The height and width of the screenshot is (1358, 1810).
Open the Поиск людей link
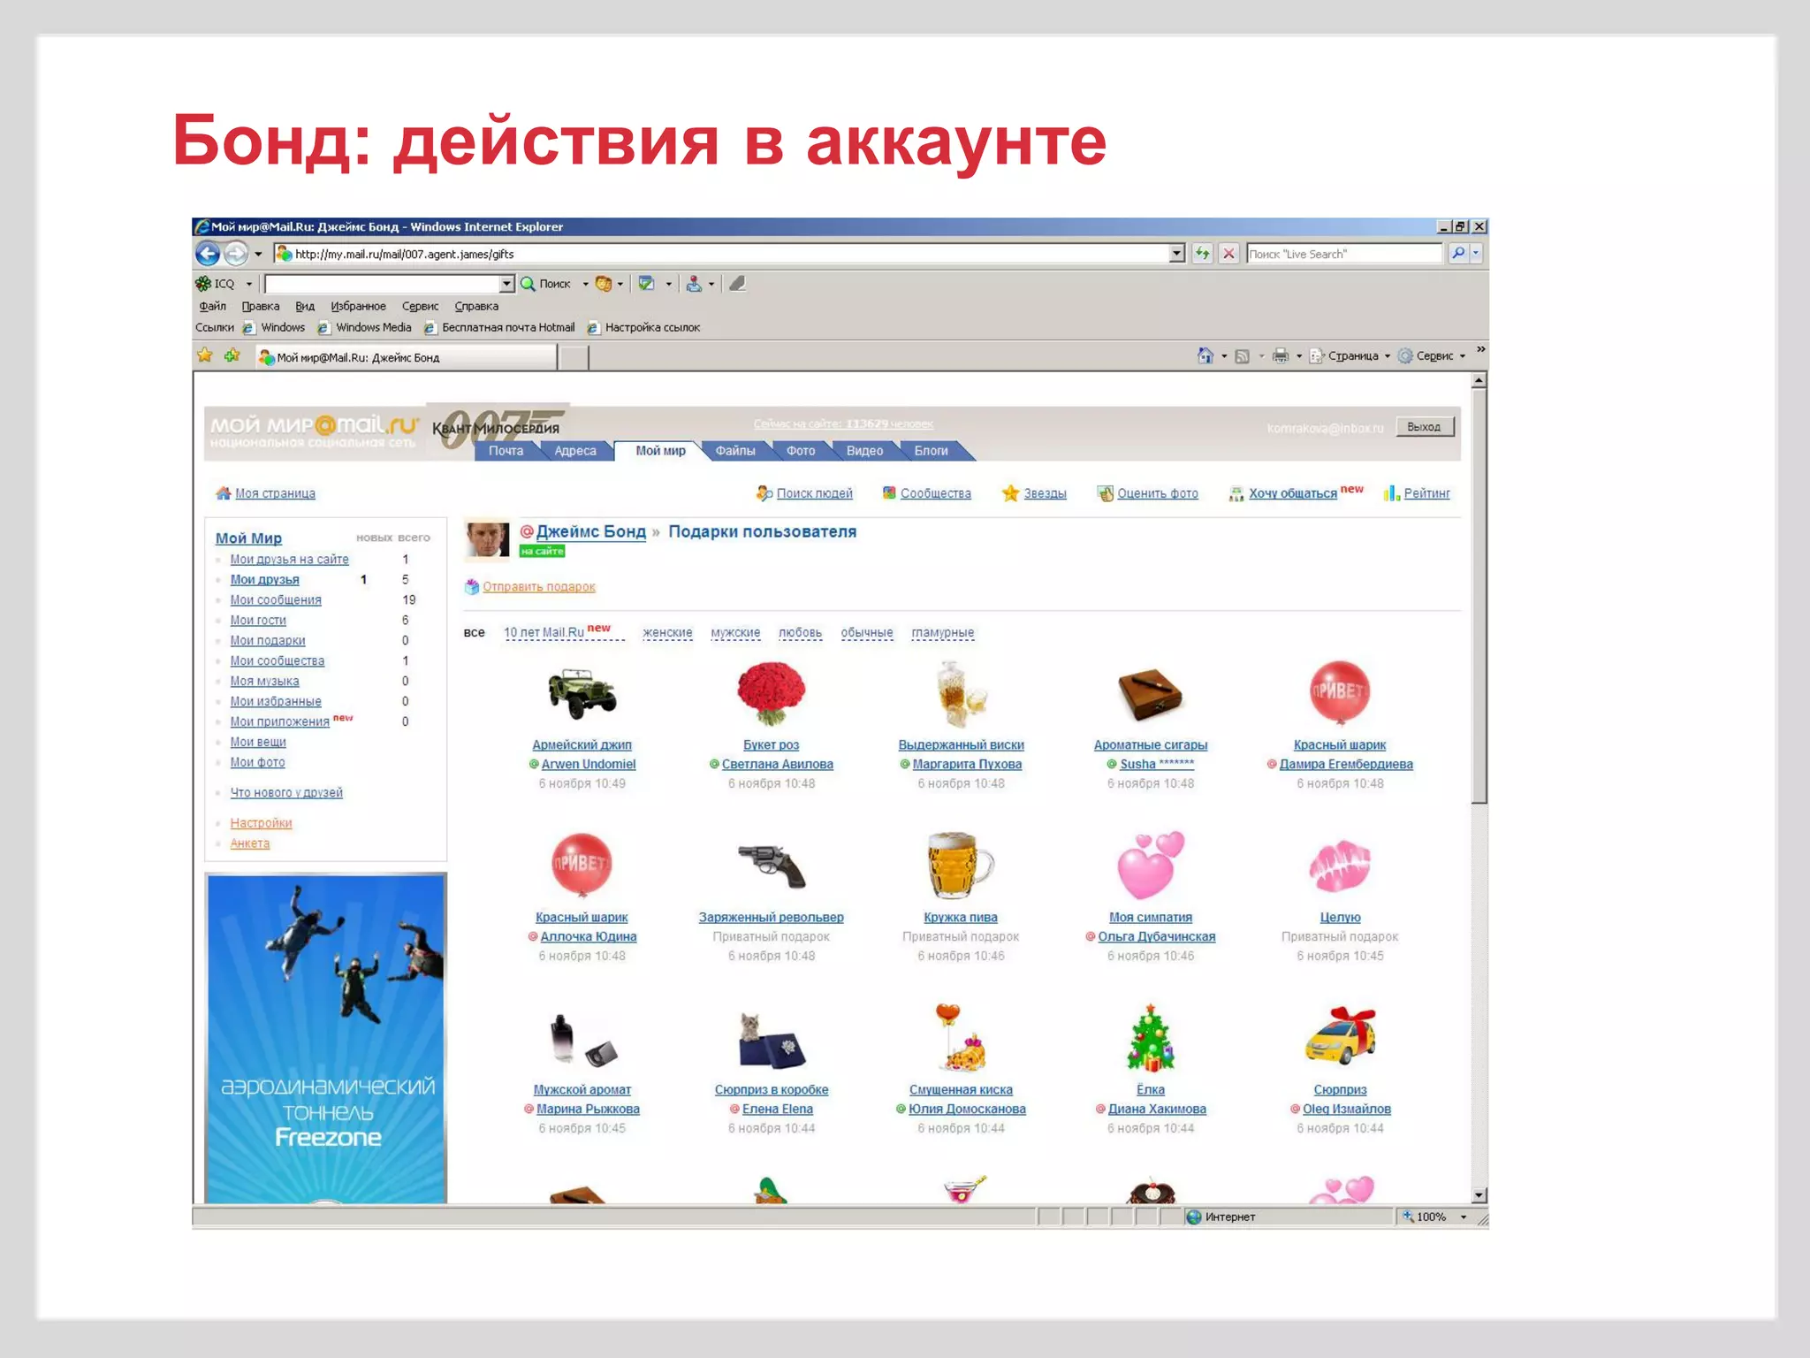[814, 493]
